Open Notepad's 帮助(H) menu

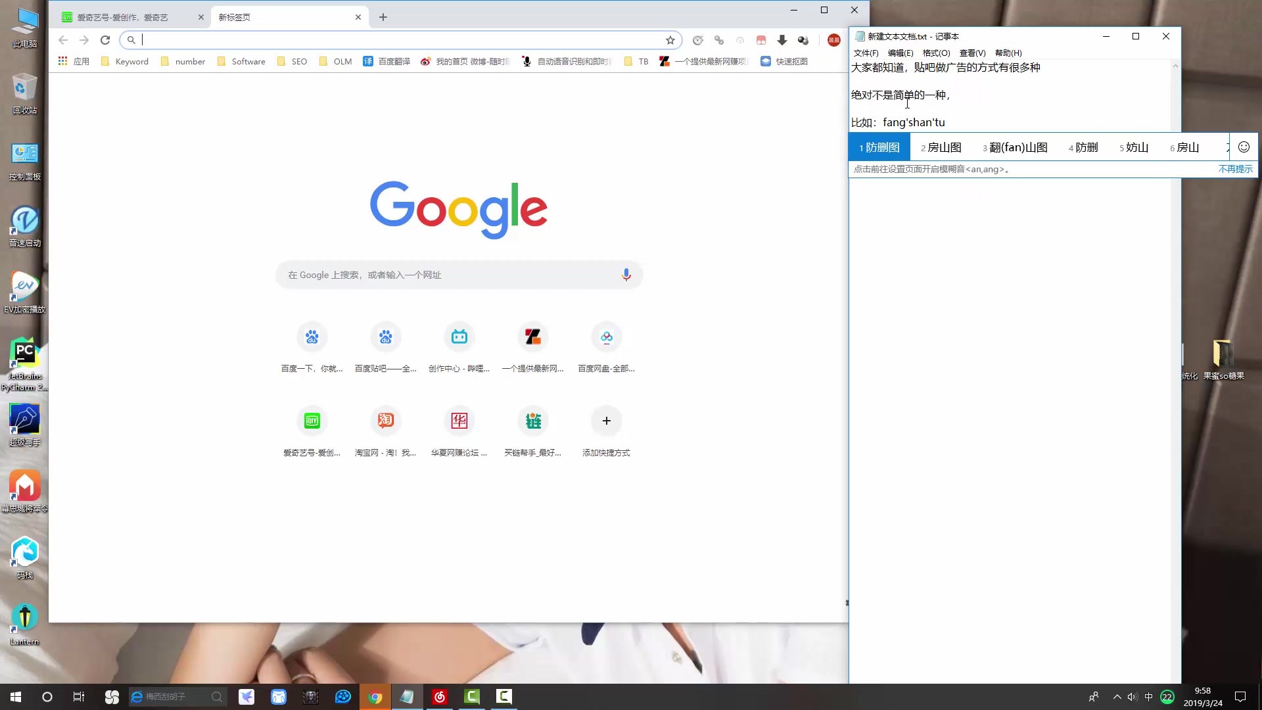[1008, 53]
